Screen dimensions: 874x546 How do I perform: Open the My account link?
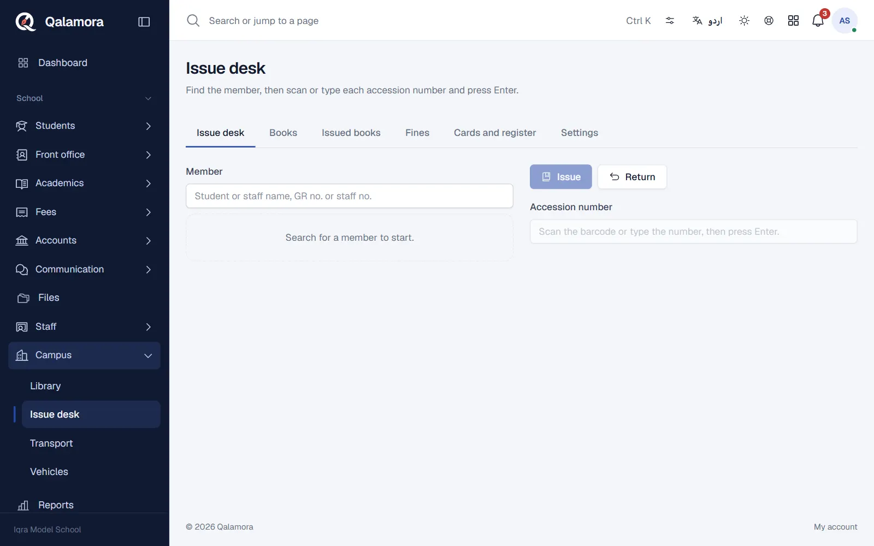[x=835, y=527]
